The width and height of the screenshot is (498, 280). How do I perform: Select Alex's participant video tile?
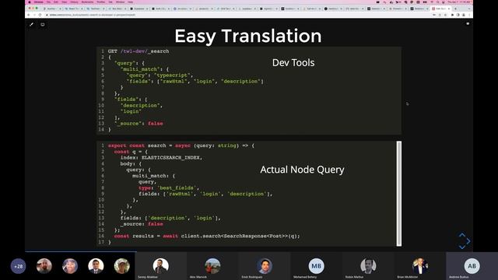212,266
